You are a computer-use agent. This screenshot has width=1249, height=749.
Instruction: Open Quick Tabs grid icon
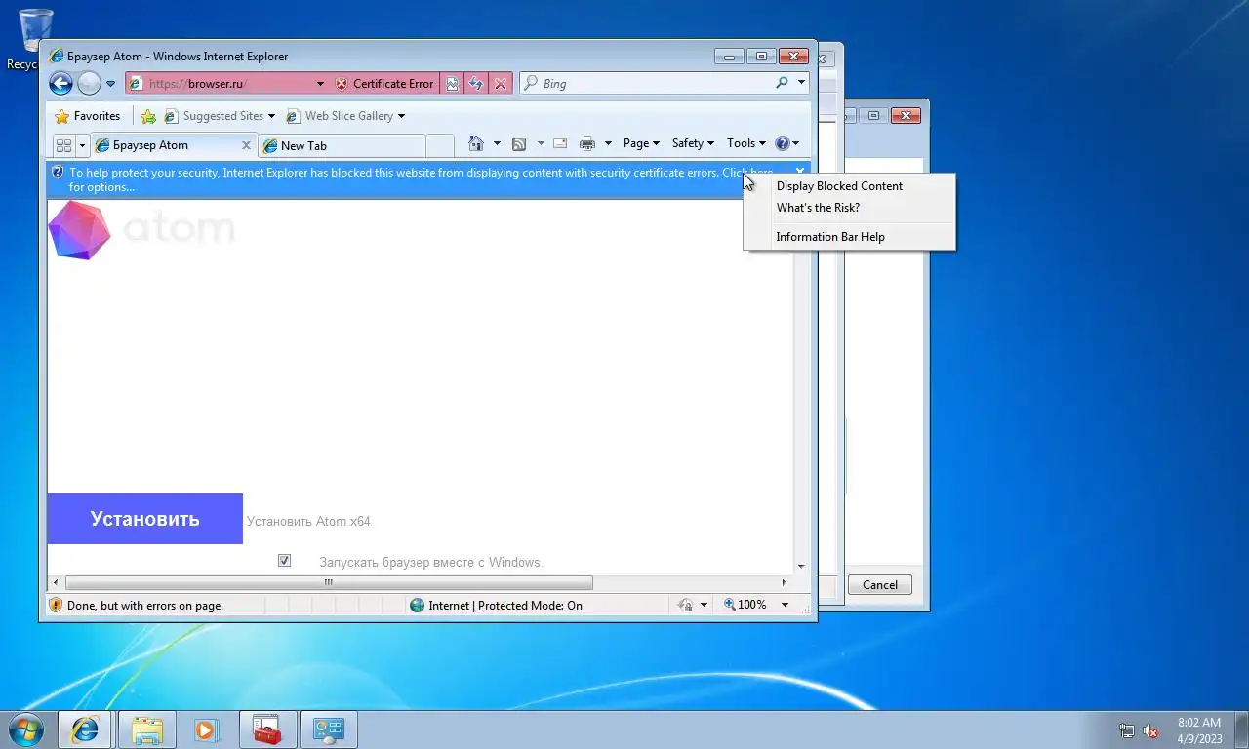[63, 145]
